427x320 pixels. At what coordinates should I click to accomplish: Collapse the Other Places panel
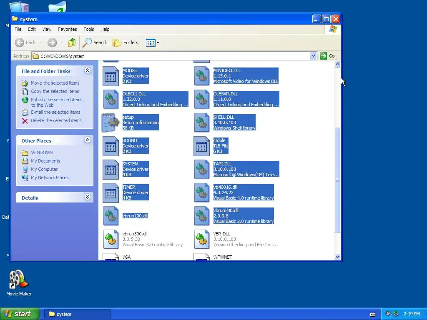(87, 140)
